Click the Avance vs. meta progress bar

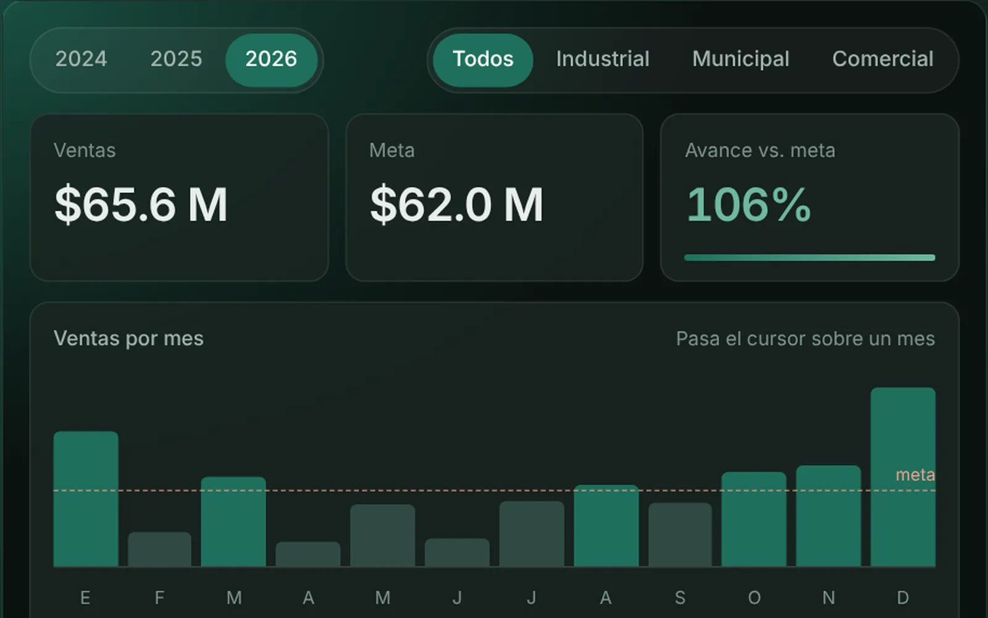[810, 258]
